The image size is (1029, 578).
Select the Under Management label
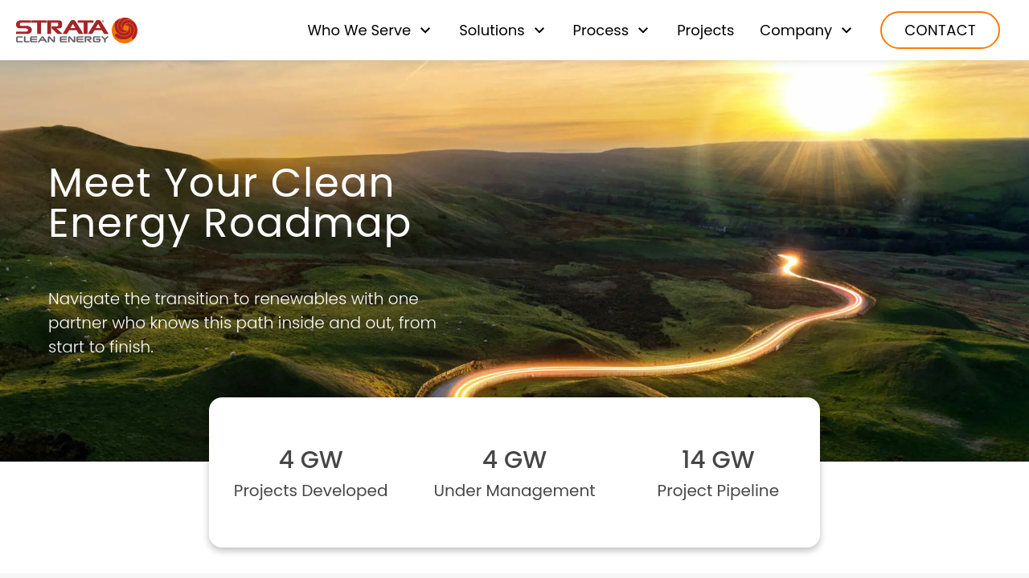coord(514,490)
